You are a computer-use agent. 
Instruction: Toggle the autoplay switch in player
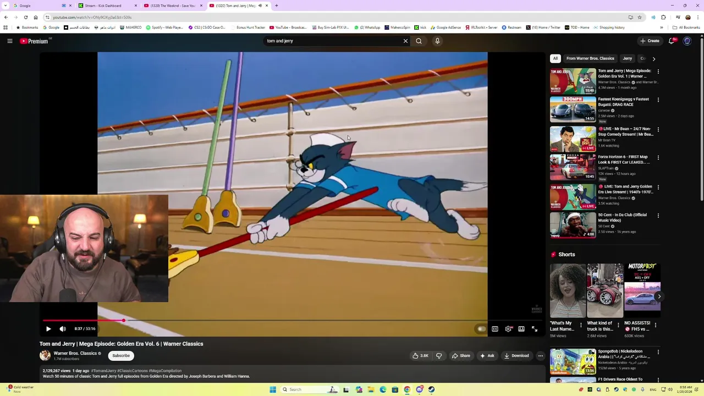pyautogui.click(x=481, y=329)
